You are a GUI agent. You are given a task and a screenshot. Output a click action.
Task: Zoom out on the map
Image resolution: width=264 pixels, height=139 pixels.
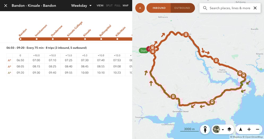pos(257,129)
